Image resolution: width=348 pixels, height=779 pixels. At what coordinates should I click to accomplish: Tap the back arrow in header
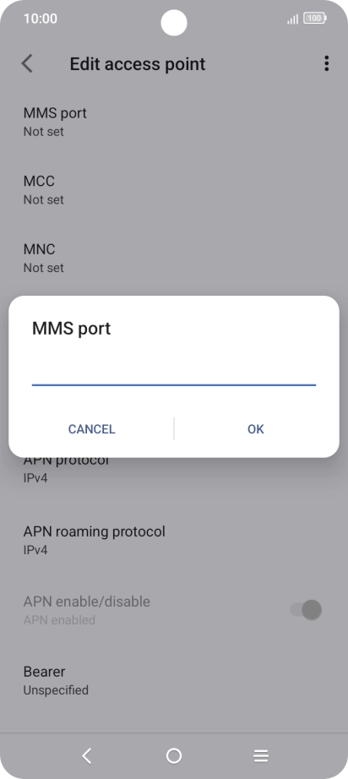click(27, 63)
